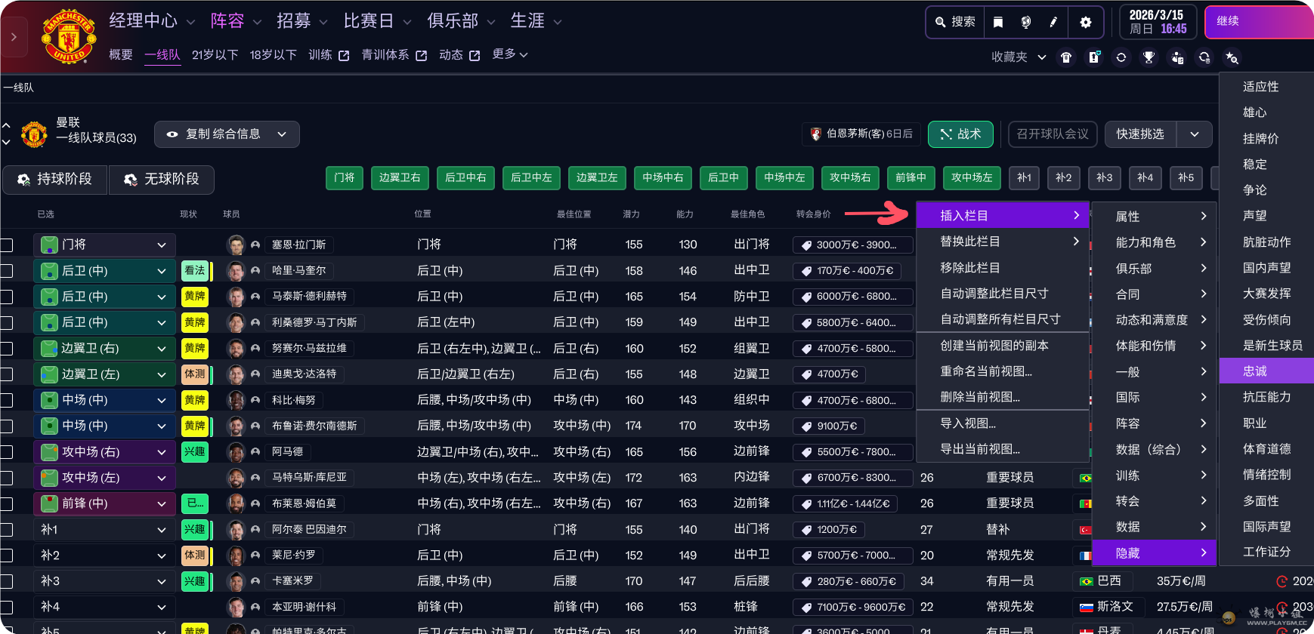
Task: Tick the checkbox for 塞恩·拉门斯 row
Action: click(x=7, y=245)
